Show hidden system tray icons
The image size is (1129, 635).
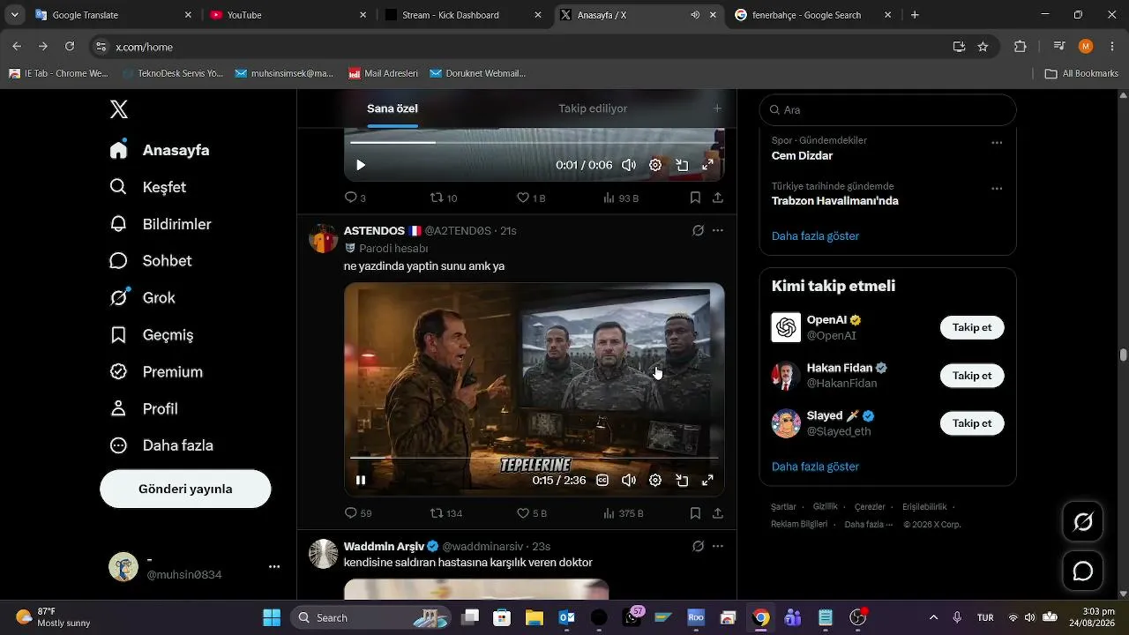933,617
